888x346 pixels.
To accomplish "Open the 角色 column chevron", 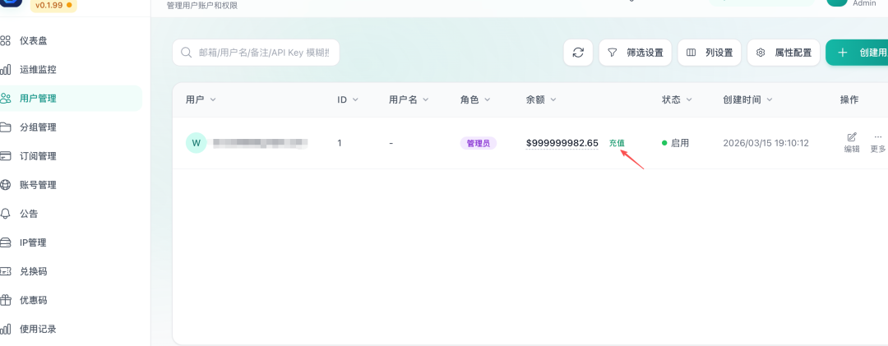I will tap(487, 99).
